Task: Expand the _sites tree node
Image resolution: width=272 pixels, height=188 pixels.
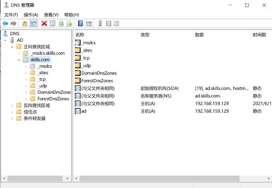Action: 26,73
